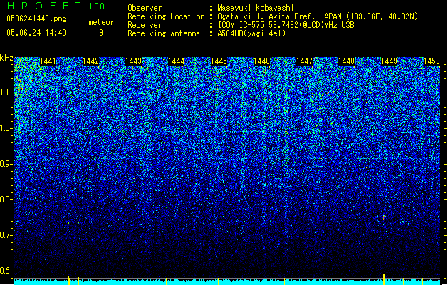Click the 1442 time marker

coord(90,61)
